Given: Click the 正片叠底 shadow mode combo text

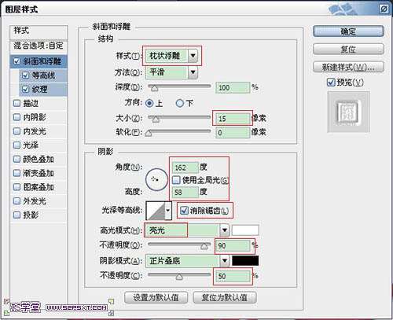Looking at the screenshot, I should coord(164,261).
